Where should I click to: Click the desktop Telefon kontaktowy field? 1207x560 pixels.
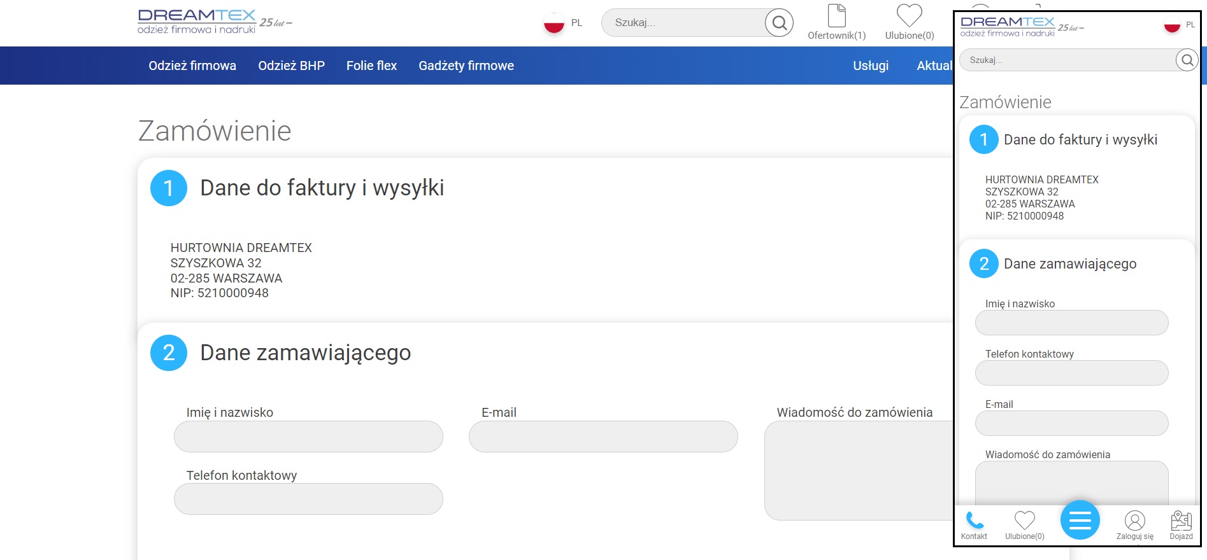point(308,499)
